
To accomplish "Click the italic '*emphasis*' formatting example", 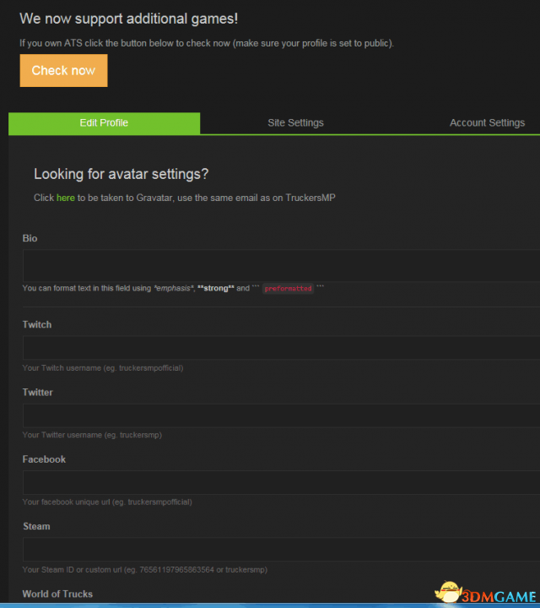I will point(174,288).
